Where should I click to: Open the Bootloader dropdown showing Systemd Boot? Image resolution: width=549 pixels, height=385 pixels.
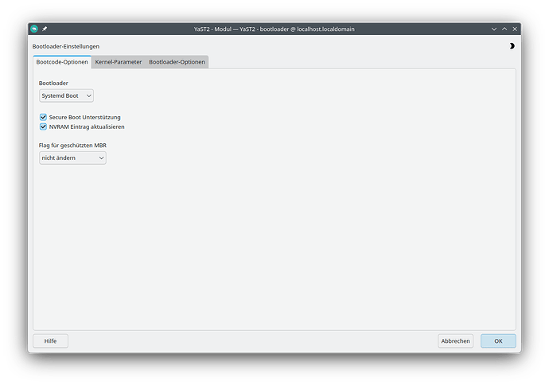click(66, 95)
